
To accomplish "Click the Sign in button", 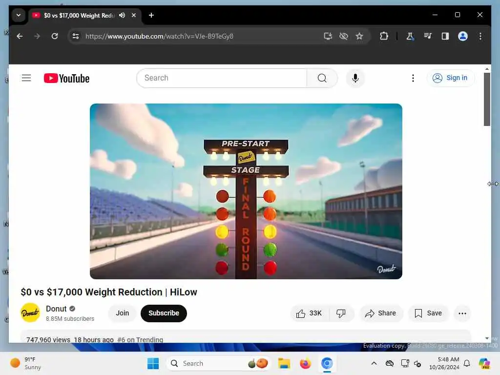I will 450,78.
